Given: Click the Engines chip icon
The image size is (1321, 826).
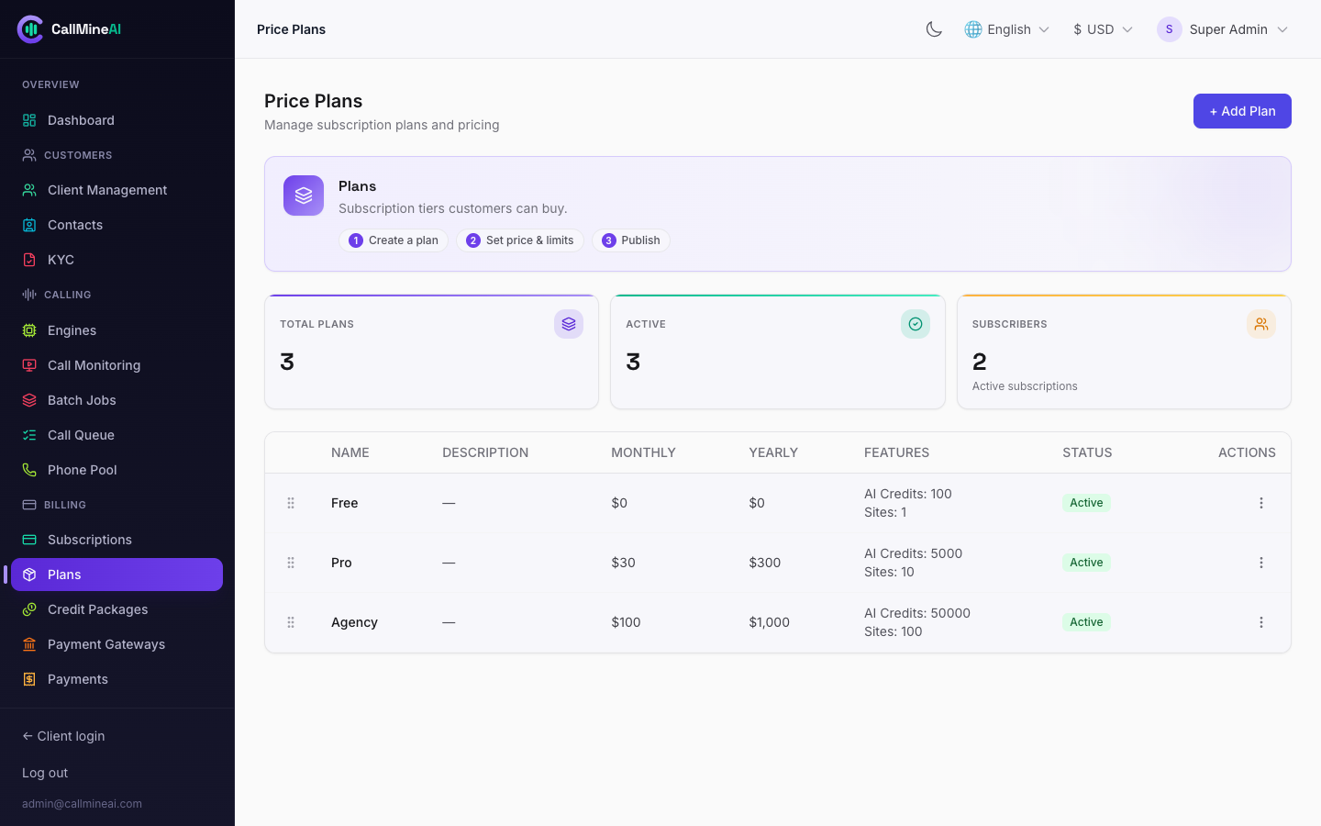Looking at the screenshot, I should tap(29, 330).
